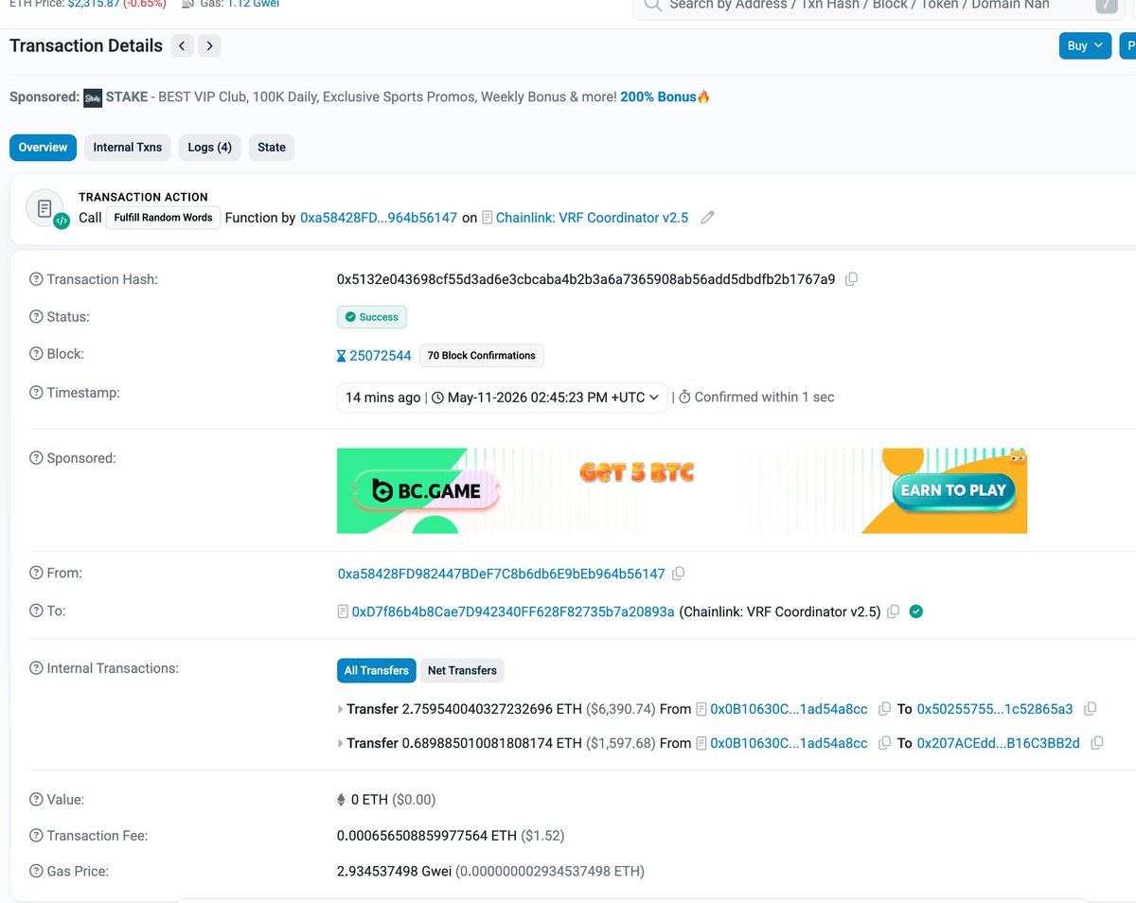Click the BC.GAME banner advertisement

coord(682,490)
